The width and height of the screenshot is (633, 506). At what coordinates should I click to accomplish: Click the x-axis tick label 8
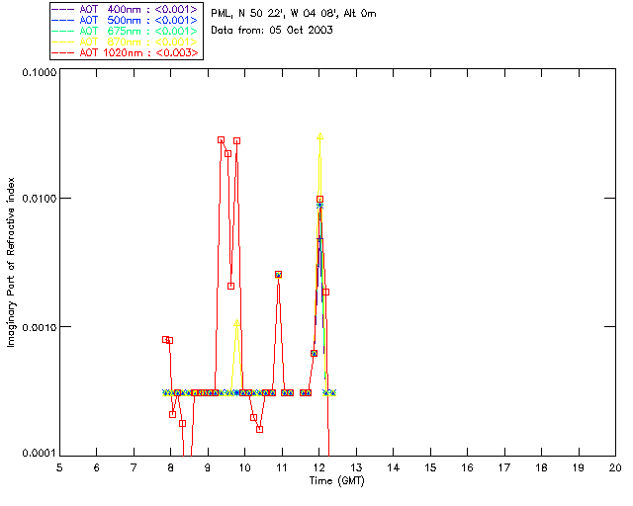(171, 467)
